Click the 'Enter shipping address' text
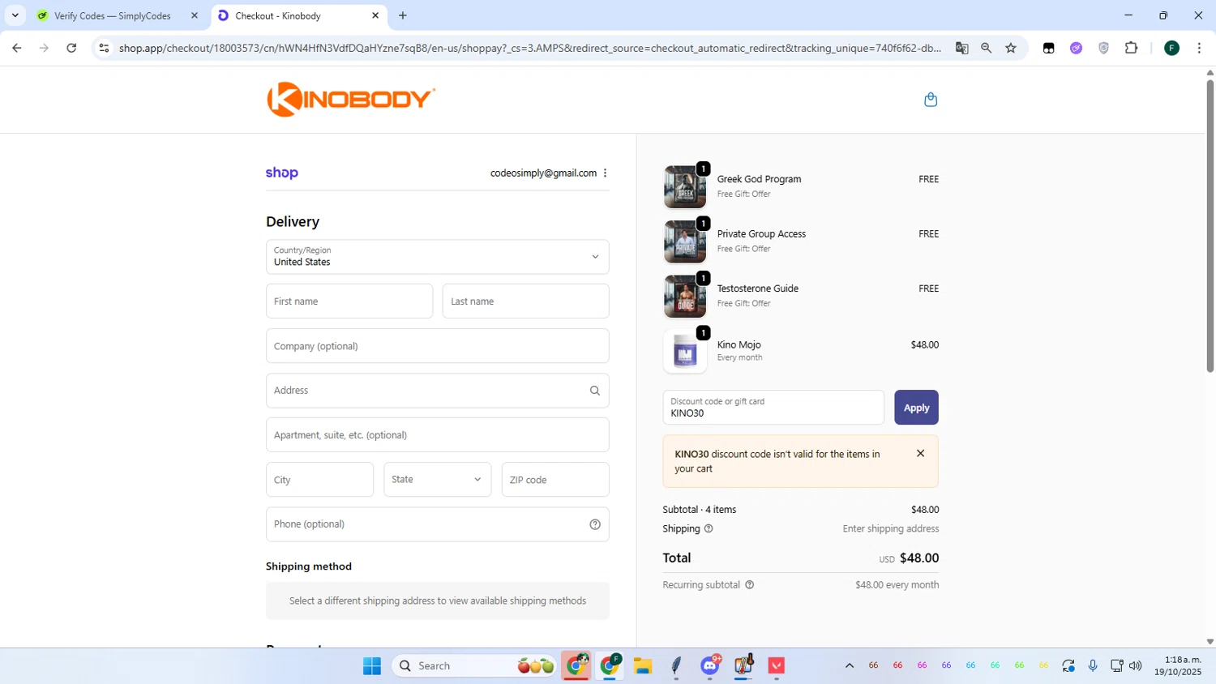This screenshot has width=1216, height=684. (x=891, y=528)
